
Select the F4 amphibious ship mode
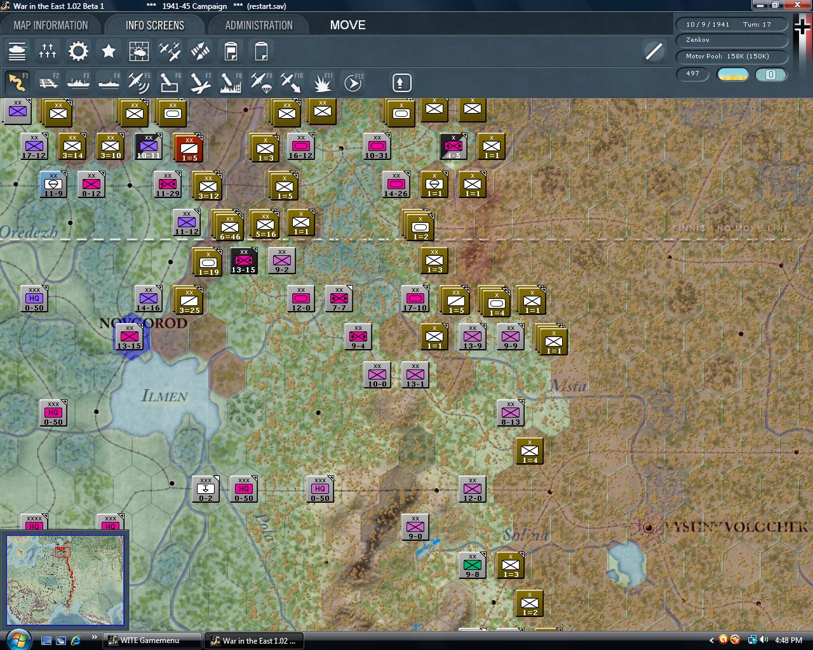(x=109, y=83)
